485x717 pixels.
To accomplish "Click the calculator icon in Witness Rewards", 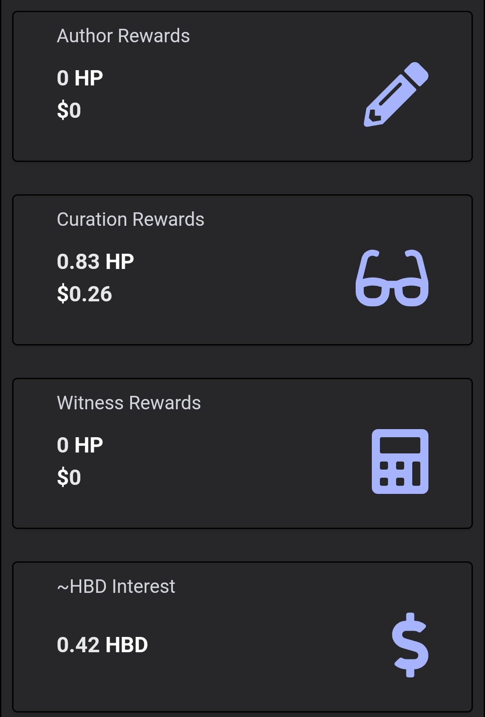I will point(400,462).
